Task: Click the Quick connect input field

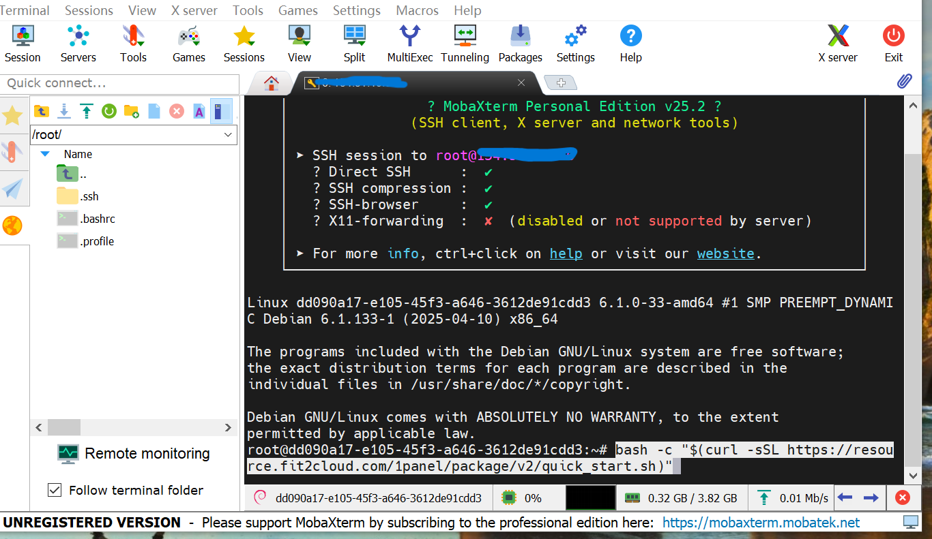Action: 119,83
